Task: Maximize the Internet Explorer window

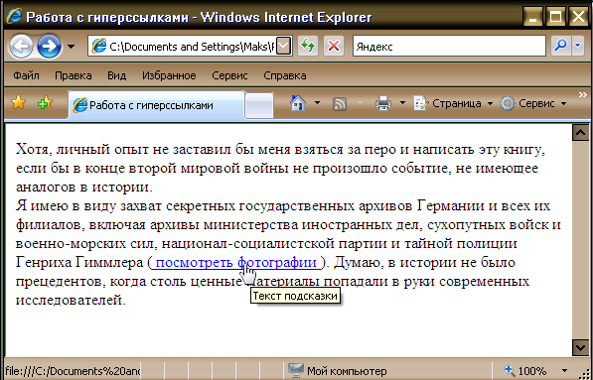Action: pyautogui.click(x=555, y=17)
